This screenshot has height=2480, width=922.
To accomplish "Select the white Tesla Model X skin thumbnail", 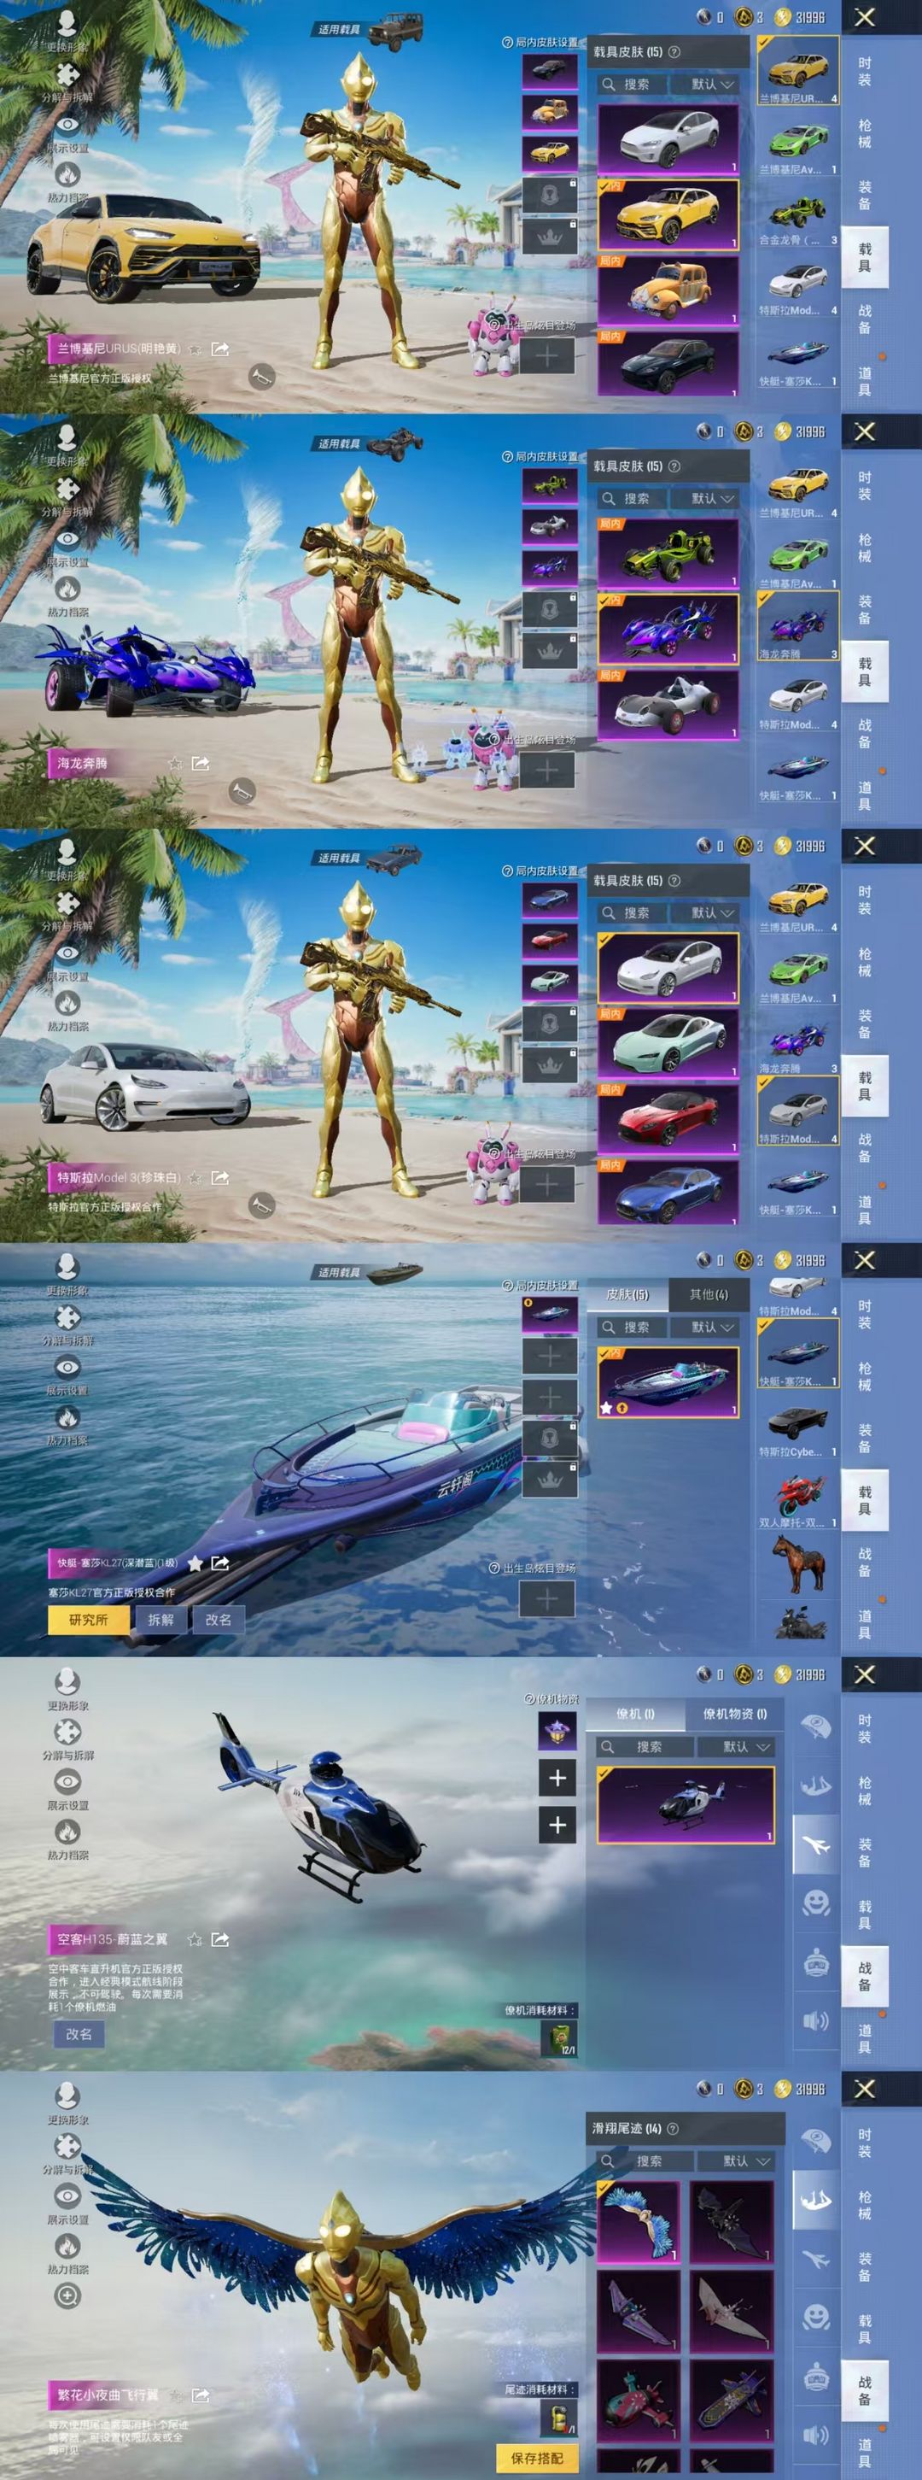I will pos(668,138).
